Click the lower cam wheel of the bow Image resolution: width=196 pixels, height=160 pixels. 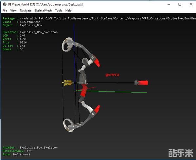pyautogui.click(x=68, y=125)
